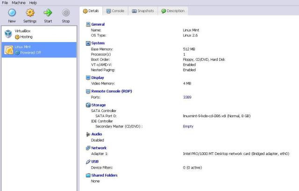This screenshot has width=299, height=191.
Task: Click the Network section icon
Action: (88, 148)
